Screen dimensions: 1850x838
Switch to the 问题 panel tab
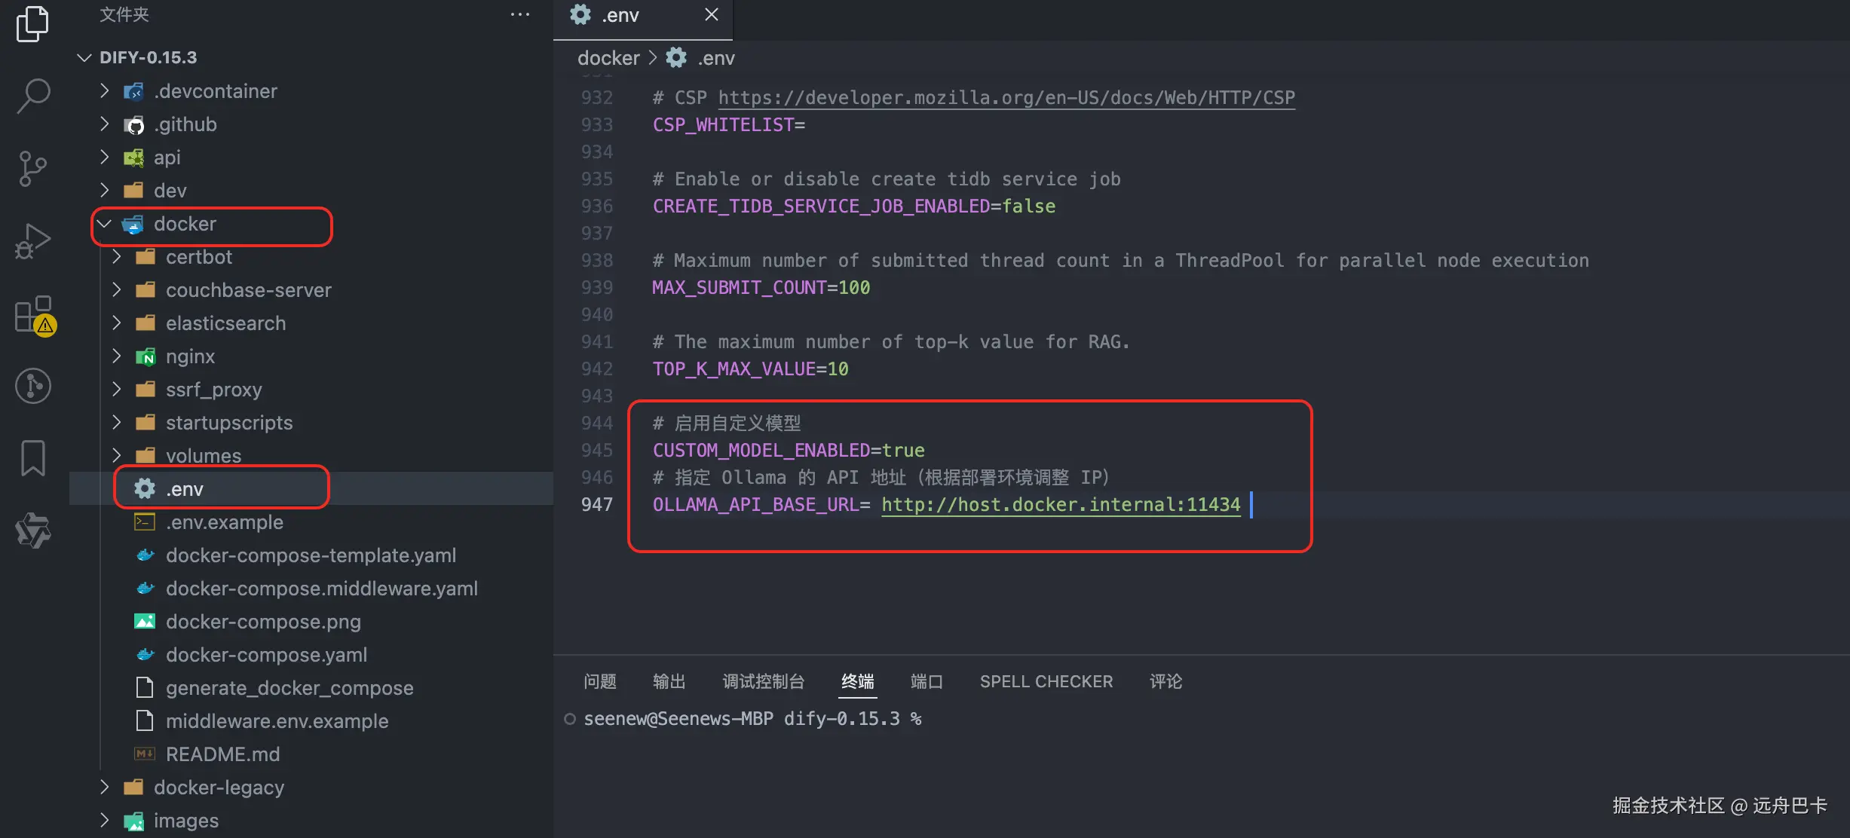[600, 681]
